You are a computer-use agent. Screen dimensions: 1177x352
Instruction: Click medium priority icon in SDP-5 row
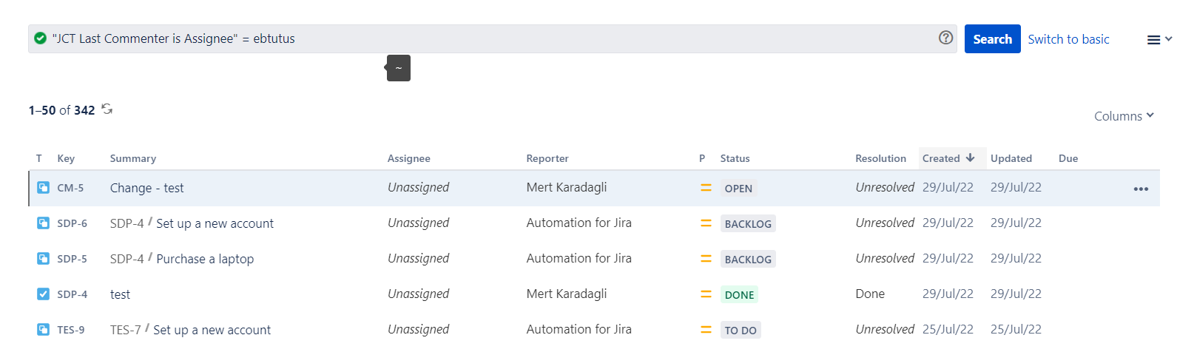(706, 259)
